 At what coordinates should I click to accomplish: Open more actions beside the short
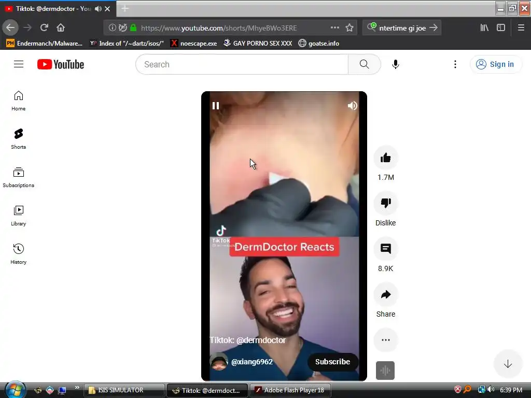[385, 340]
